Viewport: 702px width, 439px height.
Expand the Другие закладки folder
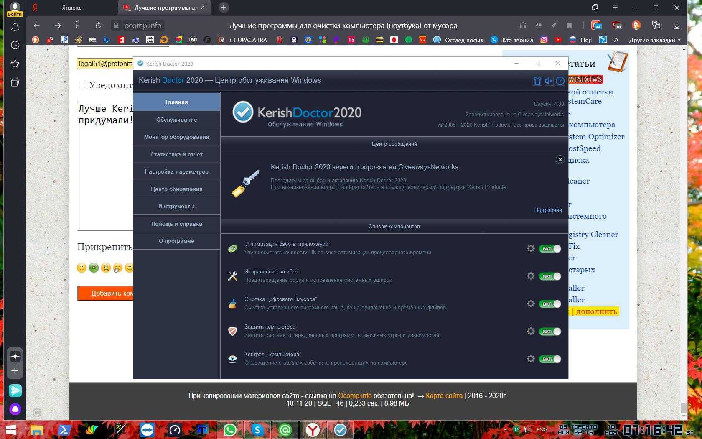pos(655,40)
